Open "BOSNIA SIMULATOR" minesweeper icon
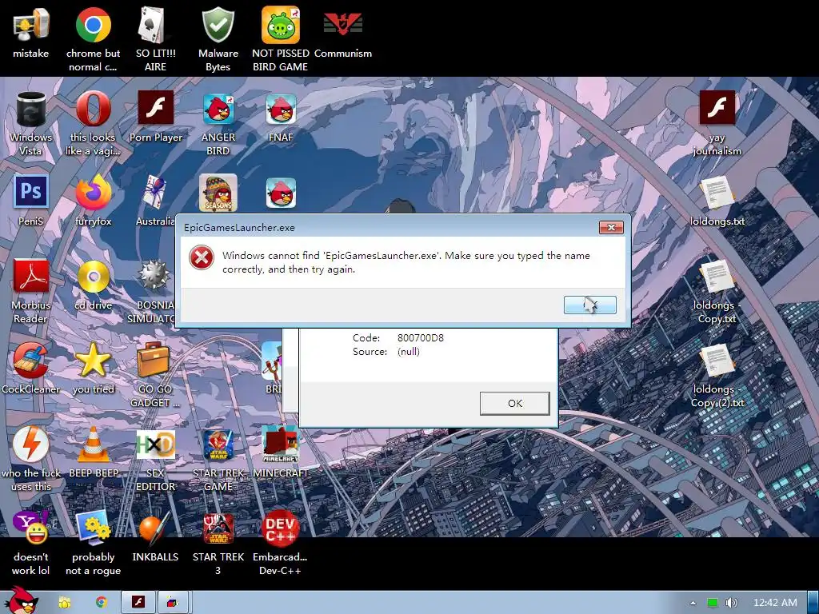Image resolution: width=819 pixels, height=614 pixels. [x=154, y=276]
